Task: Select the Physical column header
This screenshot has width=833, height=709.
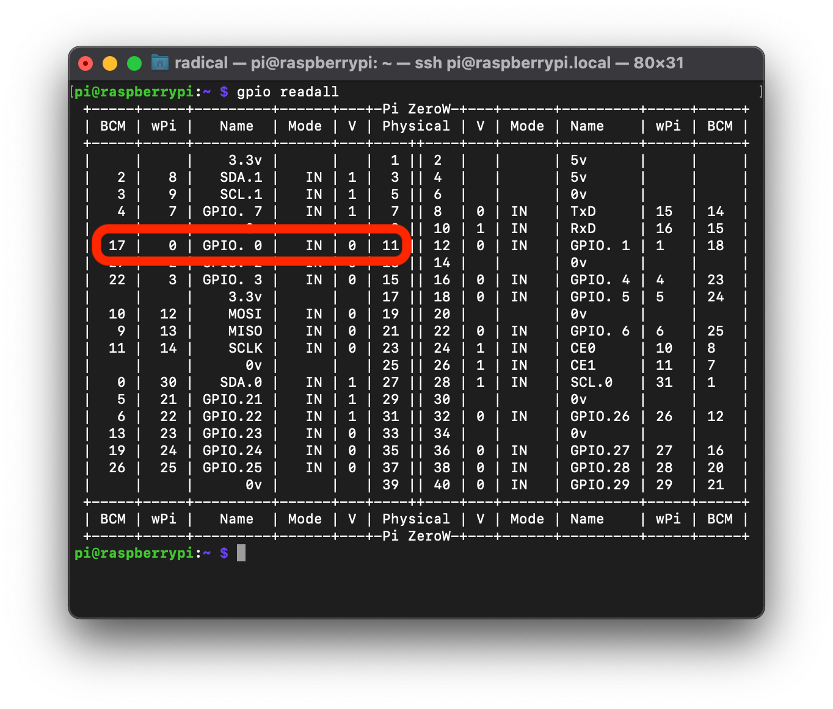Action: click(416, 126)
